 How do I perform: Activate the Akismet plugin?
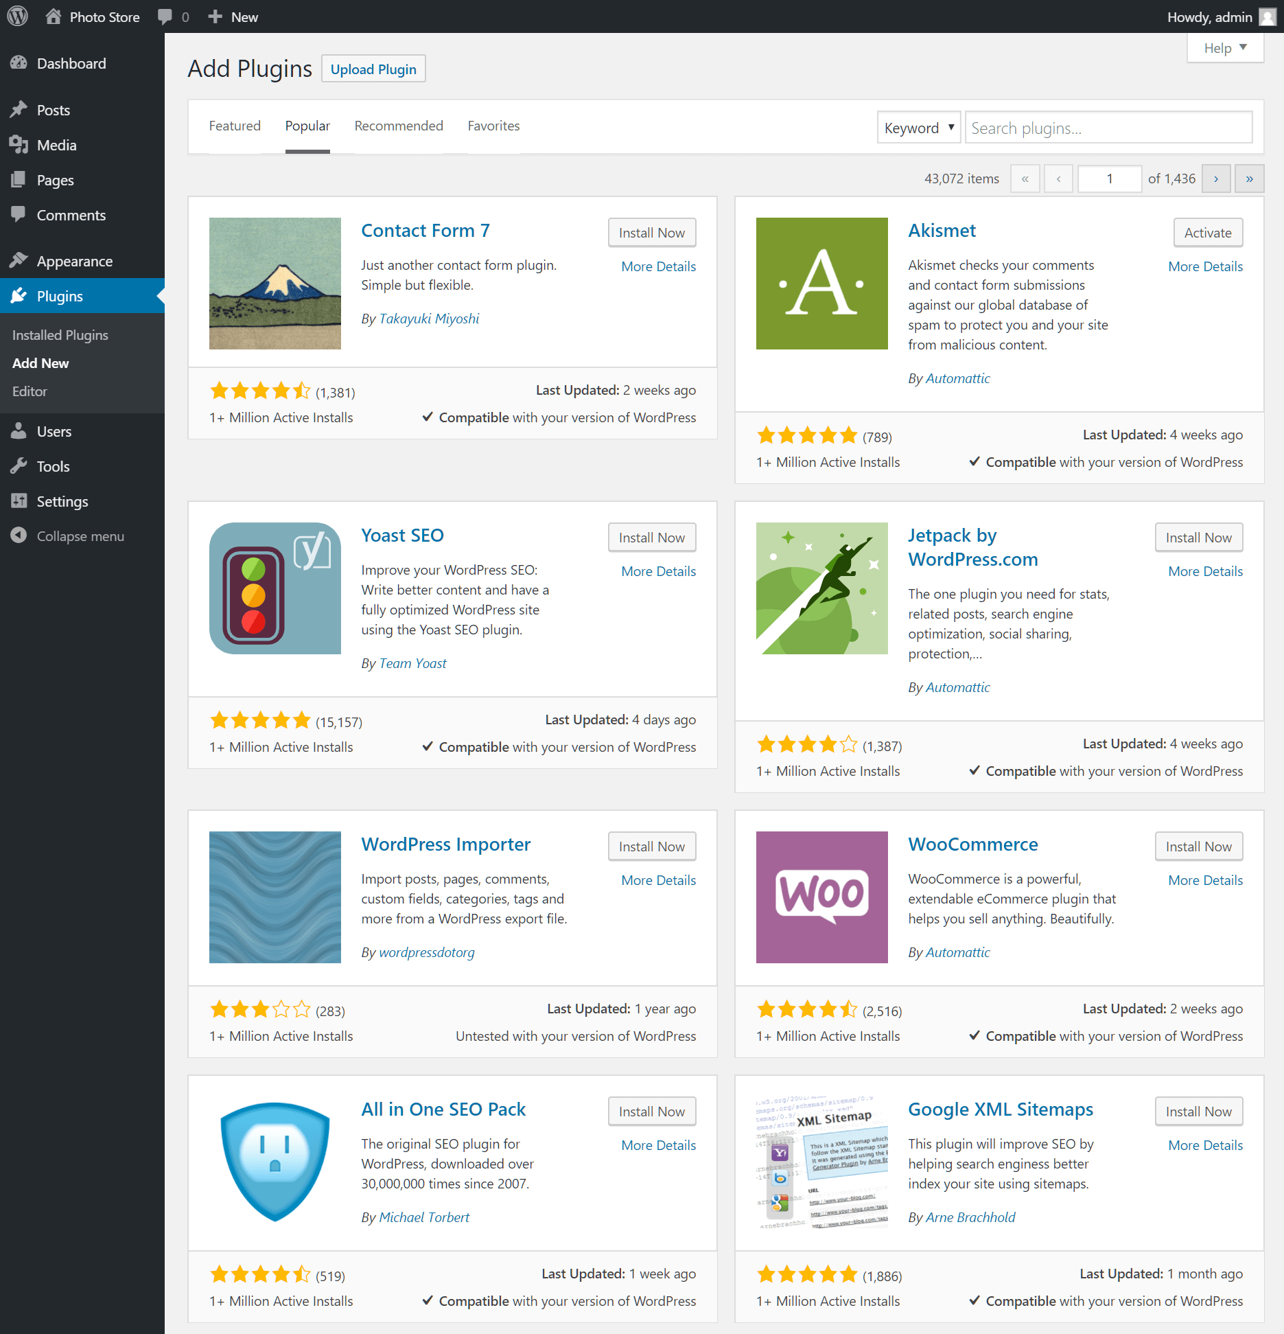pyautogui.click(x=1208, y=233)
